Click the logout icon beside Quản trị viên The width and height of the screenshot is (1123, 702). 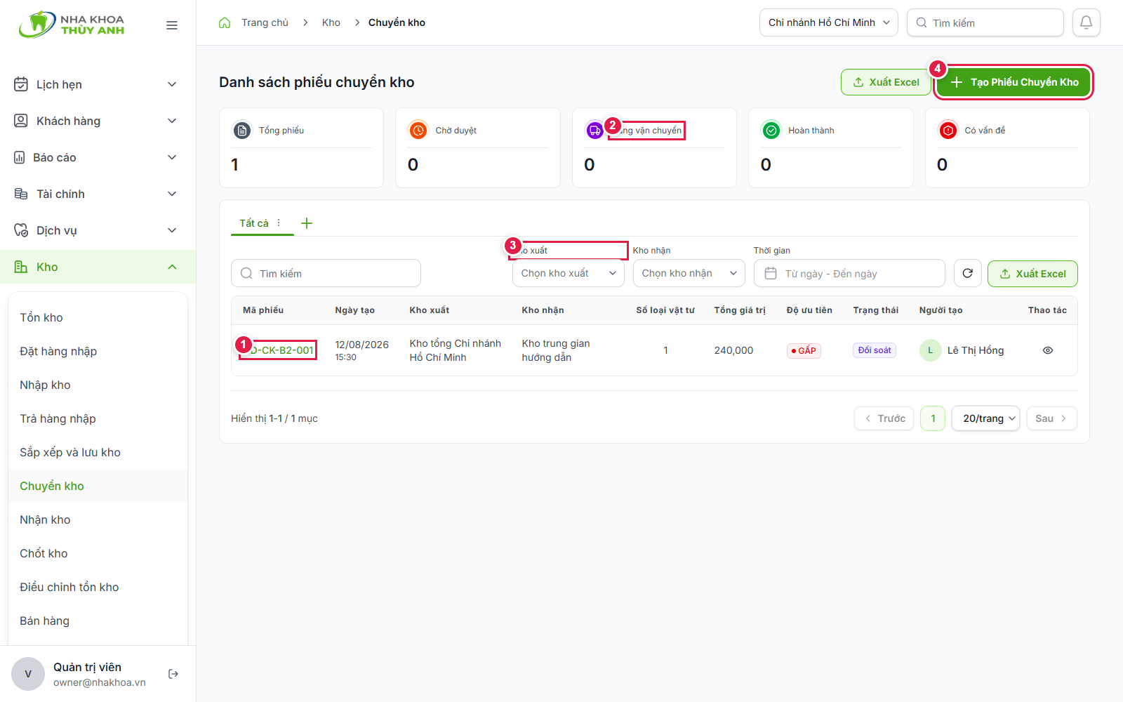point(173,674)
